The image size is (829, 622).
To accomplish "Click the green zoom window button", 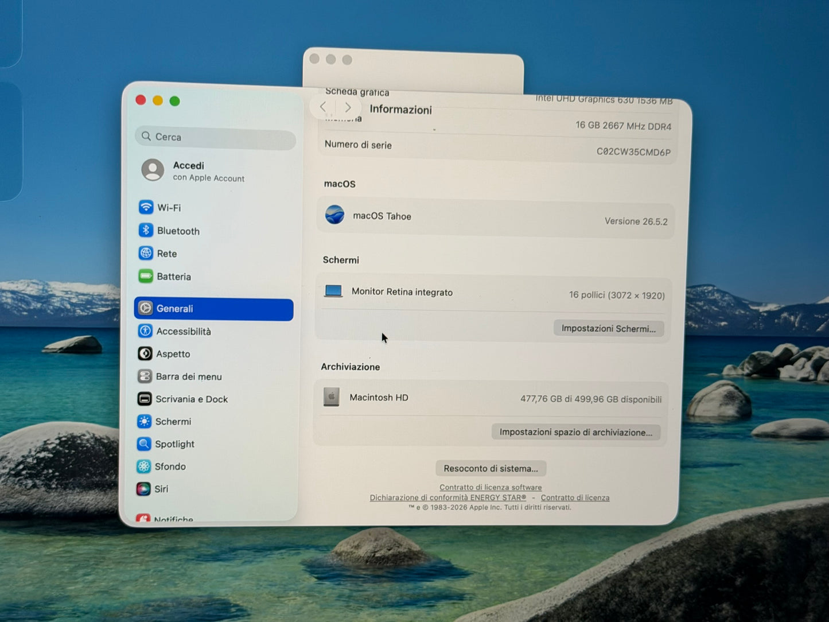I will pyautogui.click(x=175, y=101).
